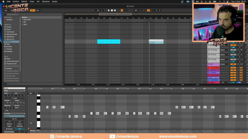Open Librería del usuario in Places

(x=12, y=61)
